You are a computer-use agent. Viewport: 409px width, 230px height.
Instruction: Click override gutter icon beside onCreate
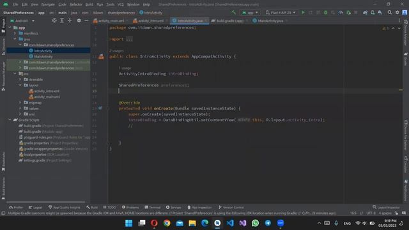coord(100,108)
